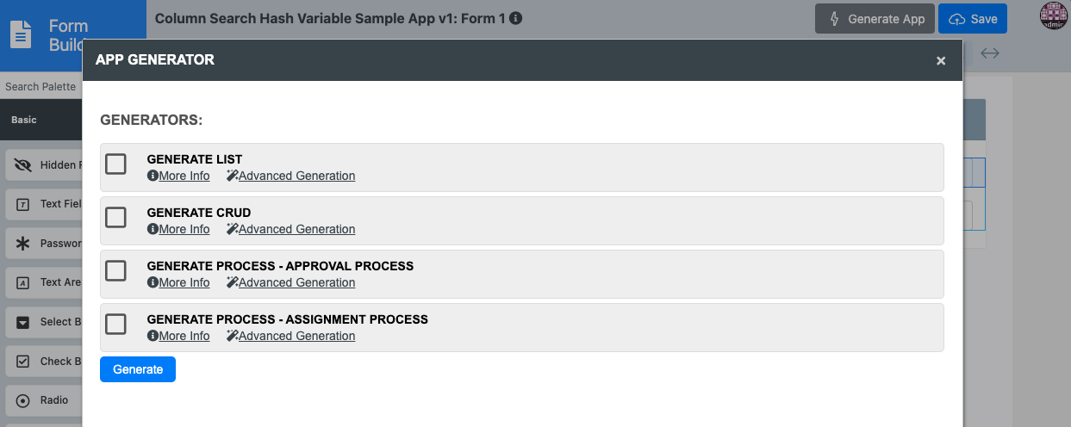Image resolution: width=1071 pixels, height=427 pixels.
Task: Check Generate Process - Approval Process option
Action: tap(115, 271)
